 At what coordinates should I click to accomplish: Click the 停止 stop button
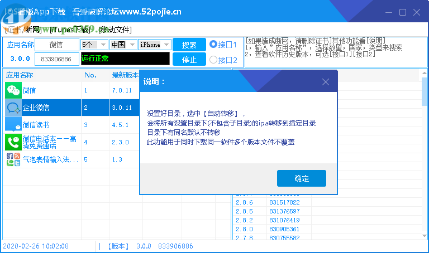189,59
